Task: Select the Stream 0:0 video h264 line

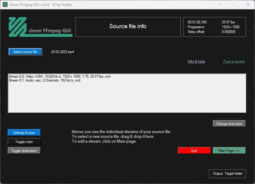Action: coord(59,76)
